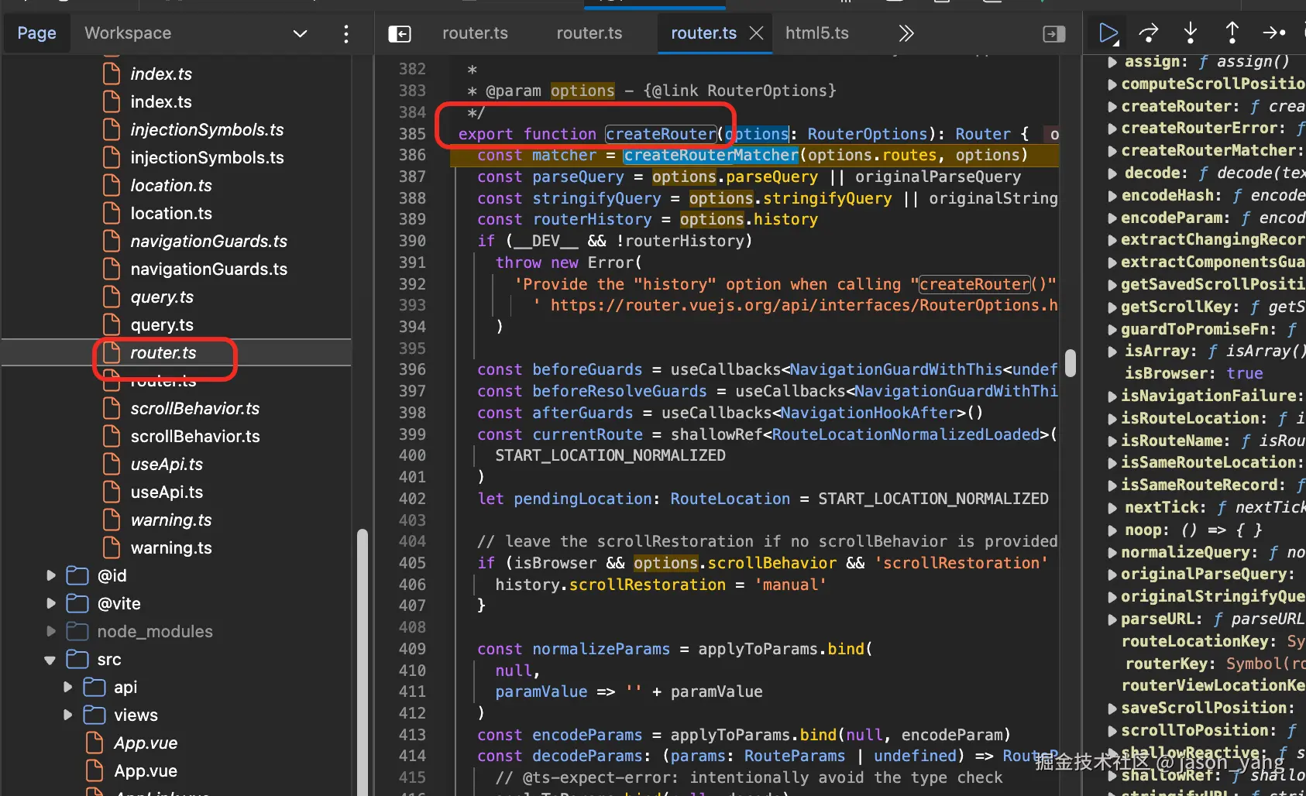Screen dimensions: 1306x796
Task: Expand the api folder
Action: click(x=68, y=688)
